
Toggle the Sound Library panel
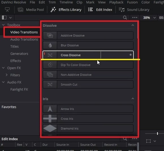tap(134, 10)
